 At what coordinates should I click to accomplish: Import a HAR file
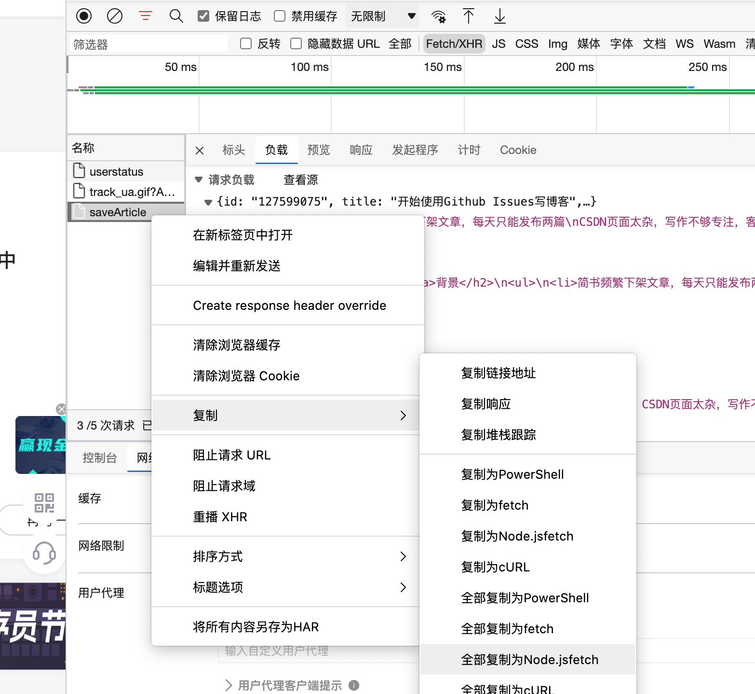coord(468,16)
